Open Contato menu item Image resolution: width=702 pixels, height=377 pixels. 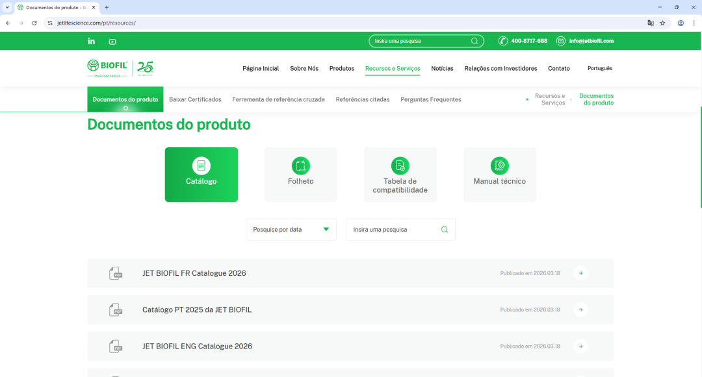point(559,68)
